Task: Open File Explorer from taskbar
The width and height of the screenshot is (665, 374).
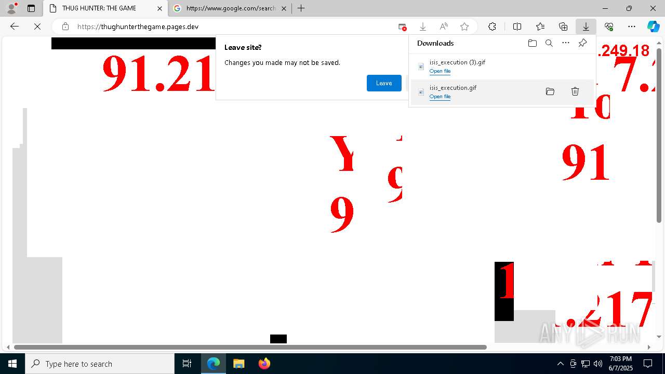Action: click(x=238, y=364)
